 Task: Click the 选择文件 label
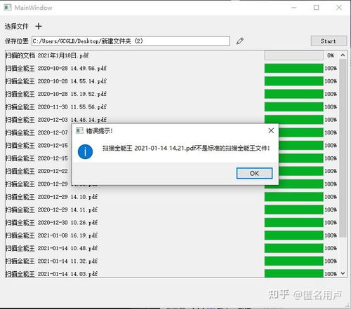[16, 27]
